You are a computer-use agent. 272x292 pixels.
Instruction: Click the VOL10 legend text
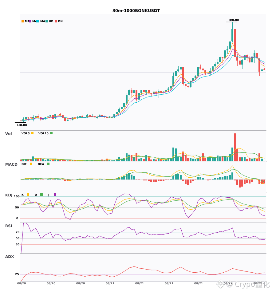pyautogui.click(x=43, y=133)
